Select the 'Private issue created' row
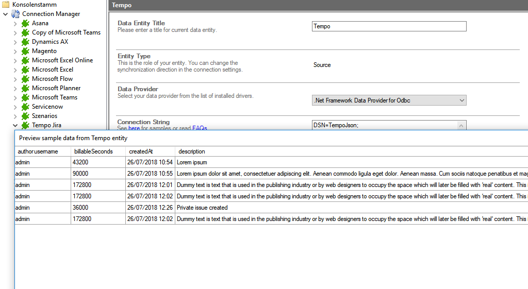The image size is (528, 289). [x=202, y=208]
